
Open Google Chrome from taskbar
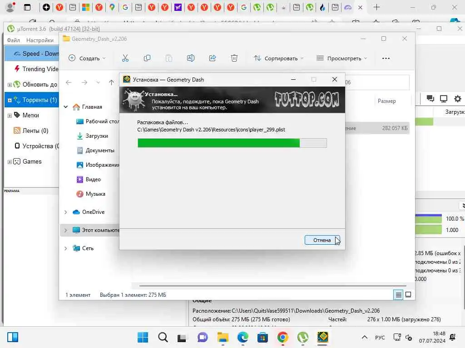[x=282, y=337]
